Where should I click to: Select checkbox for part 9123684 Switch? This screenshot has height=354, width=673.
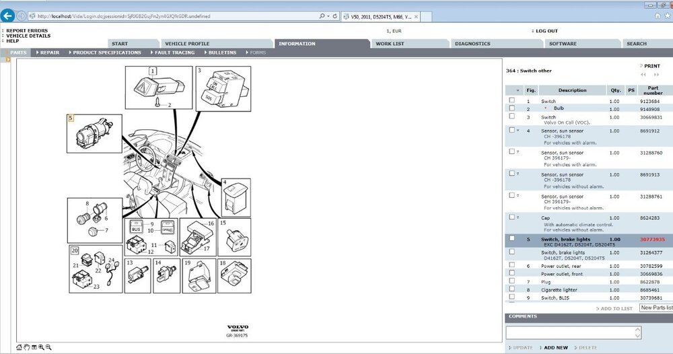pyautogui.click(x=512, y=100)
